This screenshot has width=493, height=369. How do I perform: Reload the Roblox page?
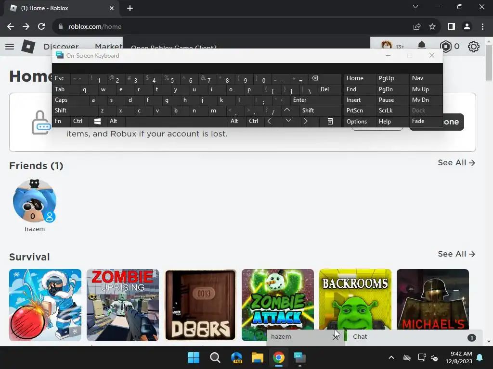[41, 26]
